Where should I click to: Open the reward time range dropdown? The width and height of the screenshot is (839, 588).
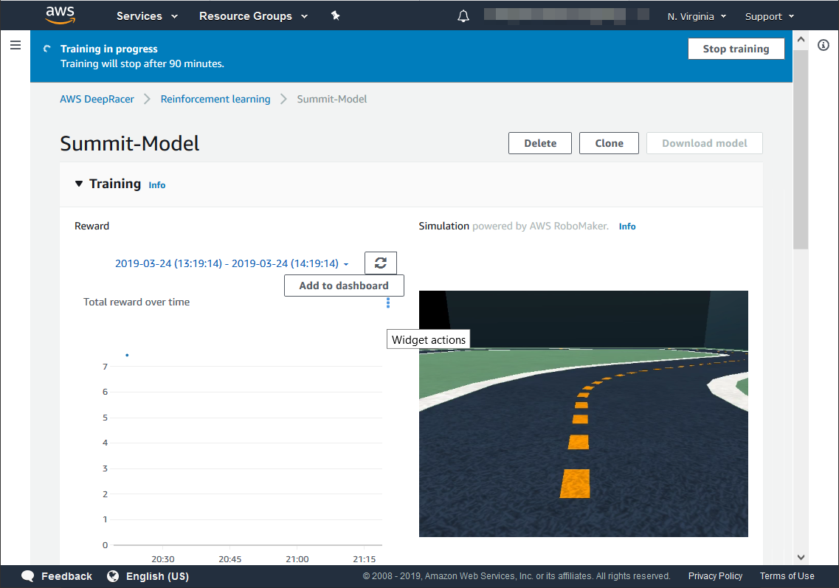pos(232,263)
